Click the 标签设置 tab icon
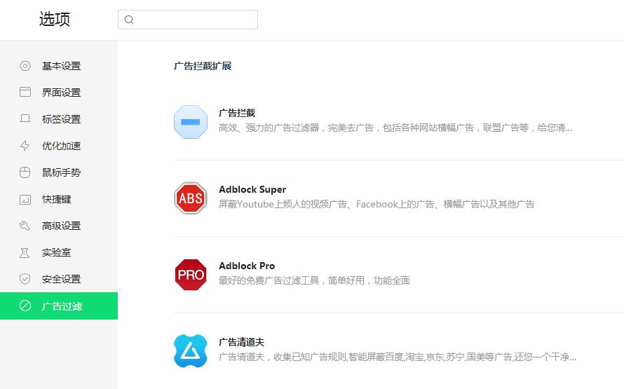624x389 pixels. pyautogui.click(x=25, y=118)
